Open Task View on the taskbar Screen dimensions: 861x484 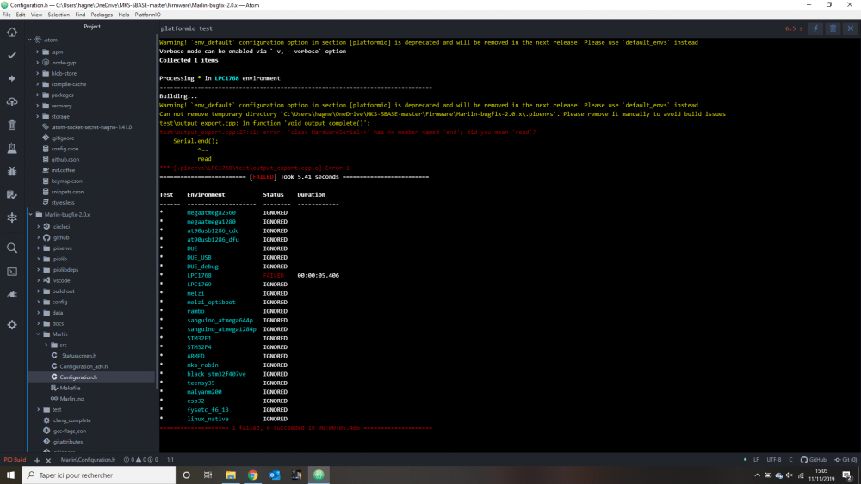(208, 475)
